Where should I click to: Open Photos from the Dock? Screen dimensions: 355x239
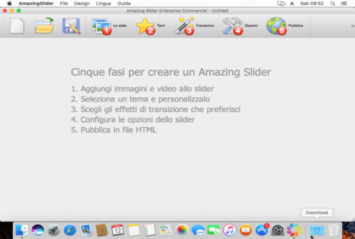pos(182,230)
